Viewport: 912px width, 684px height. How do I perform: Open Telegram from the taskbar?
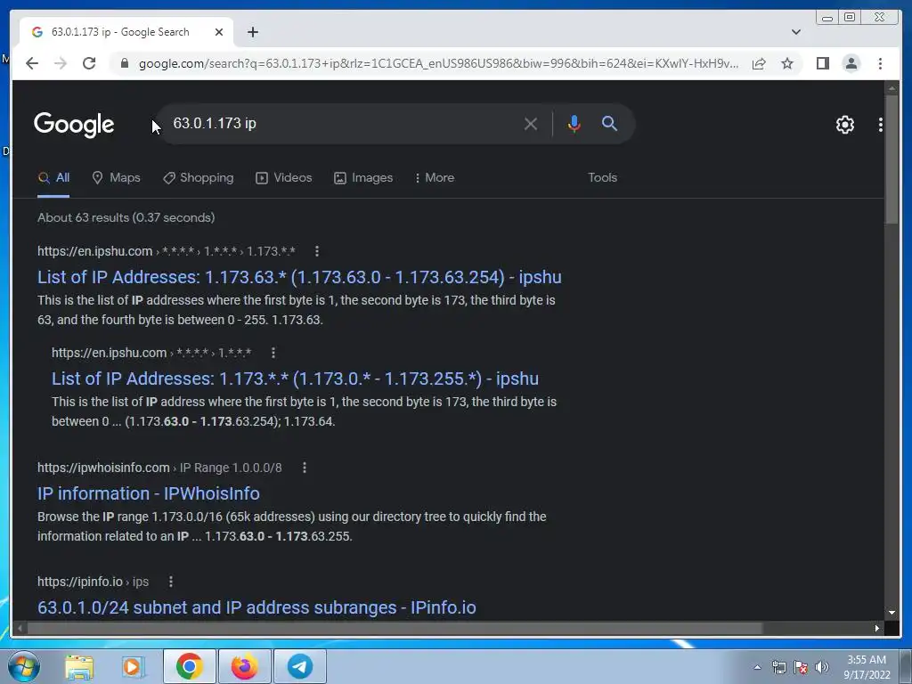point(299,666)
